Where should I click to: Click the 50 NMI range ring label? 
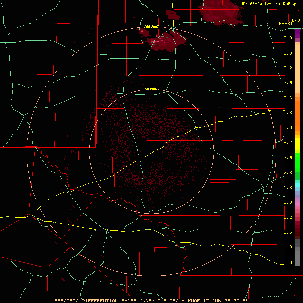[151, 89]
